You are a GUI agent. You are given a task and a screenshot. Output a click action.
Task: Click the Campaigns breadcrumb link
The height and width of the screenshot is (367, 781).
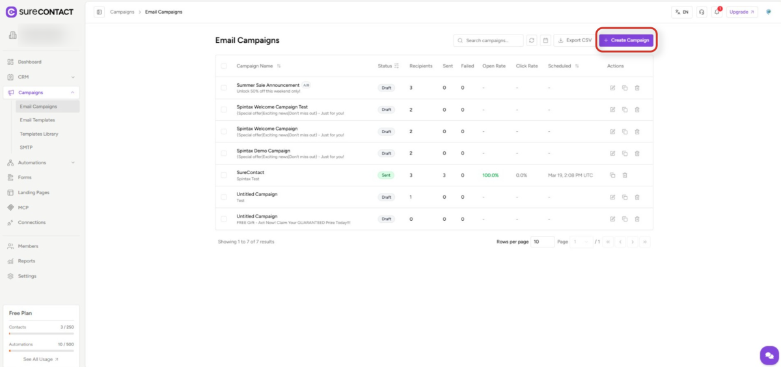tap(122, 12)
